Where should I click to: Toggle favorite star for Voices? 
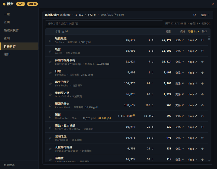click(50, 51)
